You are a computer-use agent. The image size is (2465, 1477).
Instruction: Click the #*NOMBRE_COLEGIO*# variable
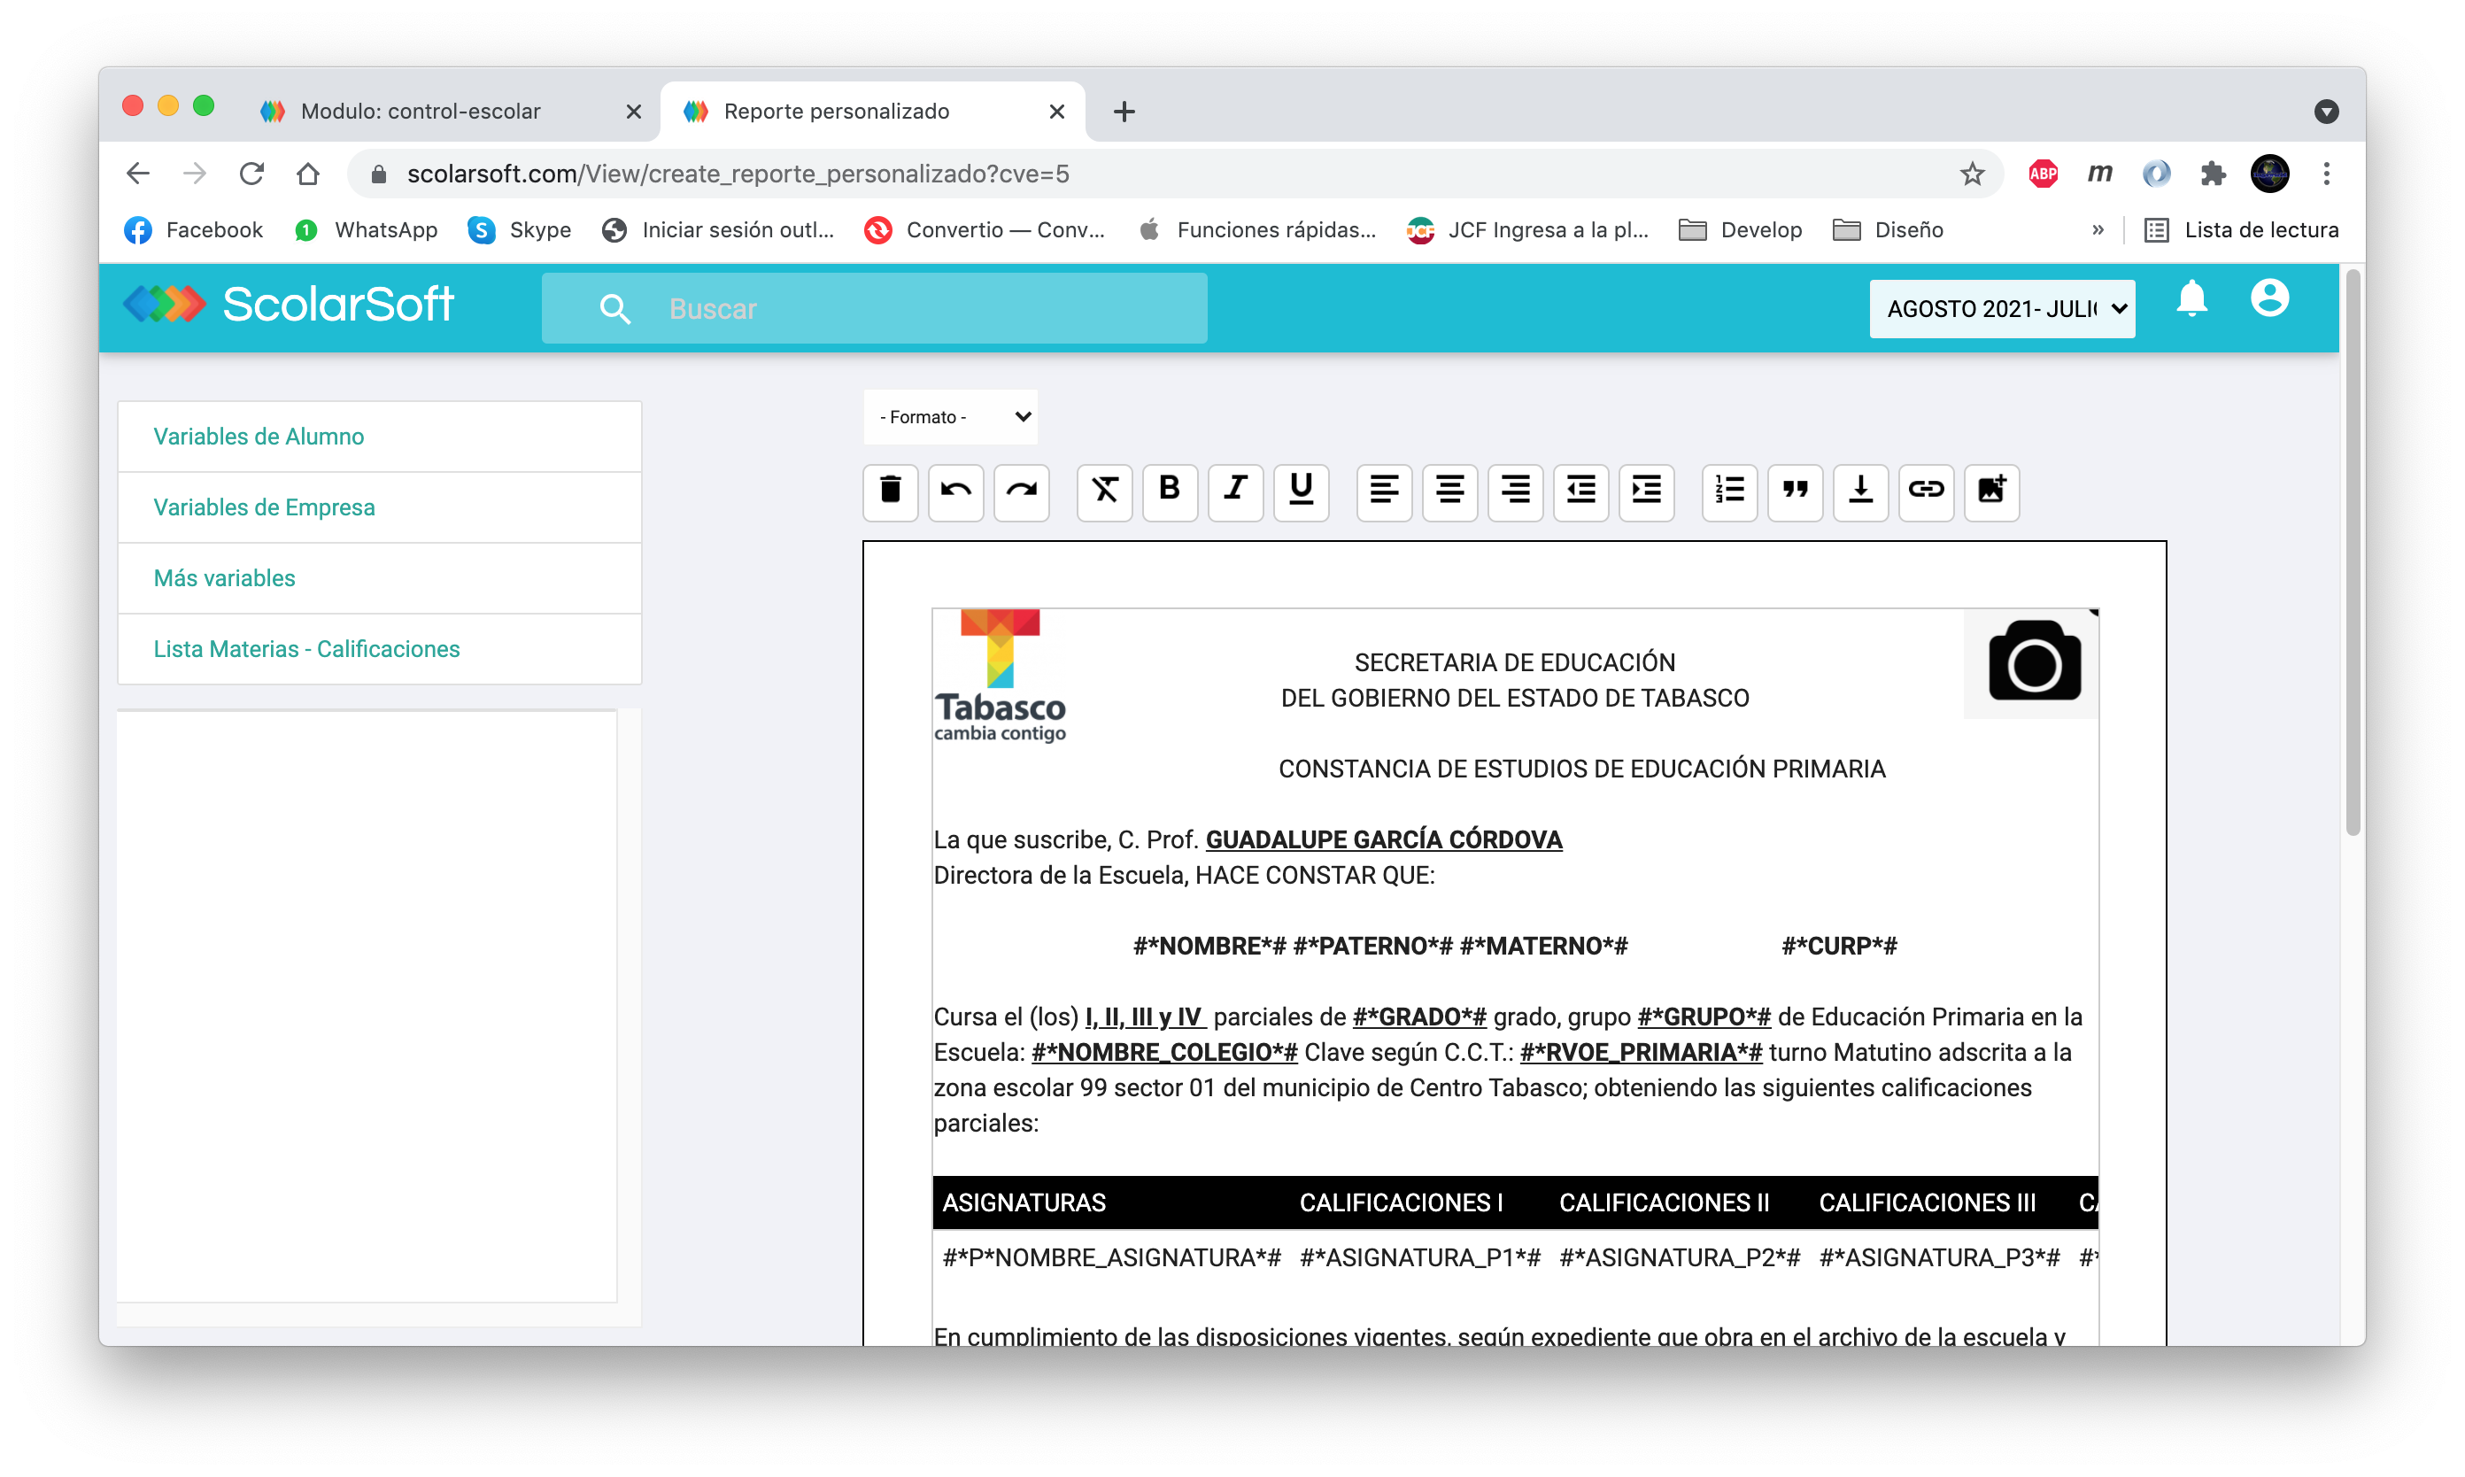click(1164, 1053)
